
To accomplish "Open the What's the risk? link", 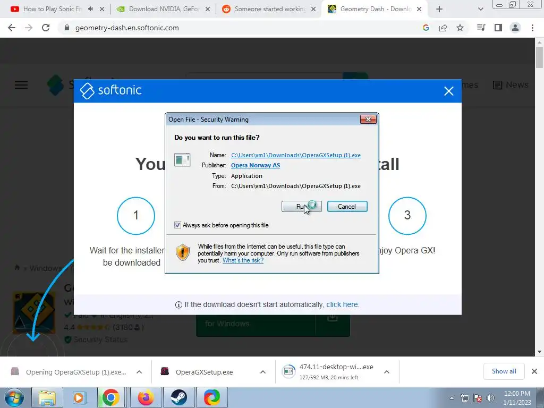I will coord(243,260).
